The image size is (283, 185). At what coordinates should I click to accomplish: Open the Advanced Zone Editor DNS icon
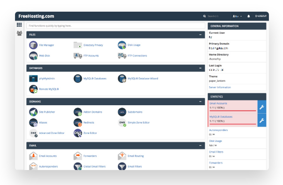pyautogui.click(x=33, y=133)
